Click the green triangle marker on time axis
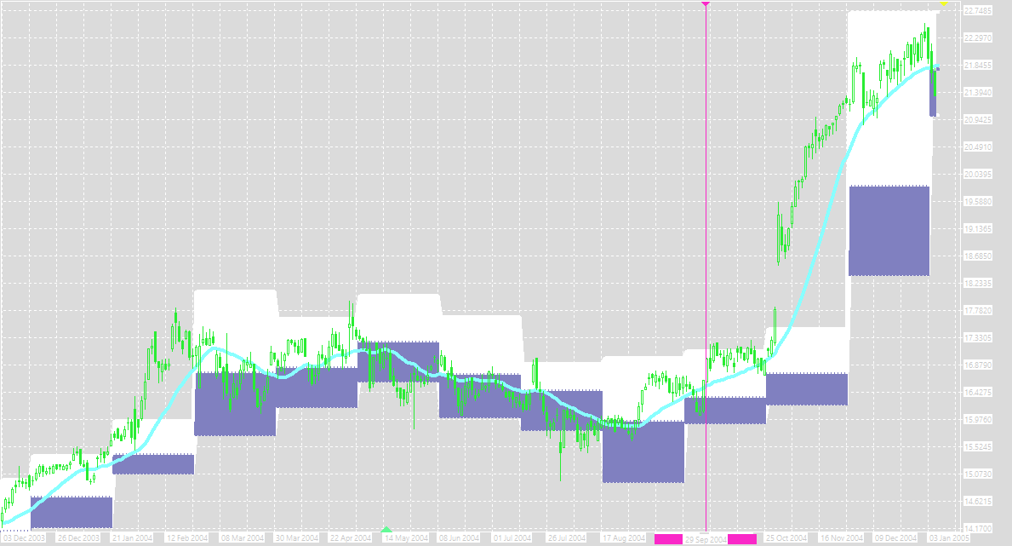 click(387, 530)
